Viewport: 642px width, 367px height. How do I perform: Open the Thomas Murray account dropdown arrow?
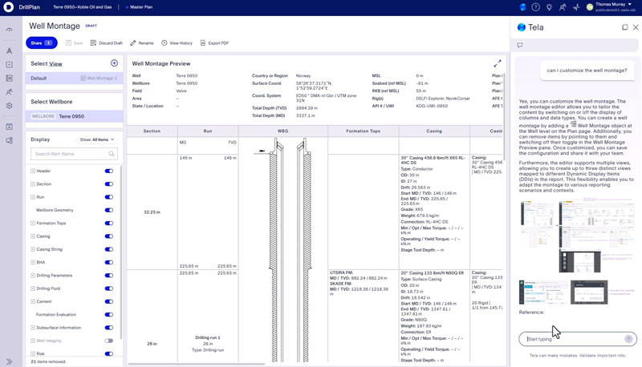[x=630, y=4]
